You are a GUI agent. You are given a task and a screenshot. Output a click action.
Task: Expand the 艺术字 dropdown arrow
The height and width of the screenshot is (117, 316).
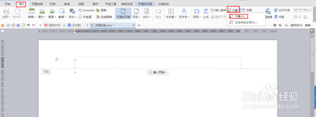coord(189,17)
